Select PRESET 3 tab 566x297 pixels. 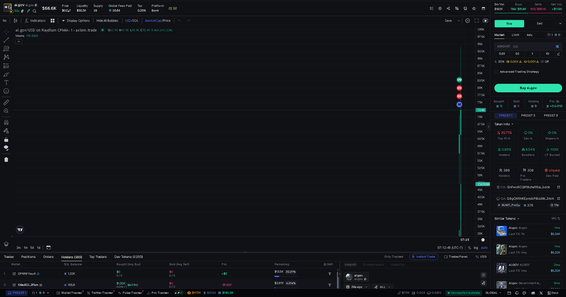pyautogui.click(x=550, y=115)
